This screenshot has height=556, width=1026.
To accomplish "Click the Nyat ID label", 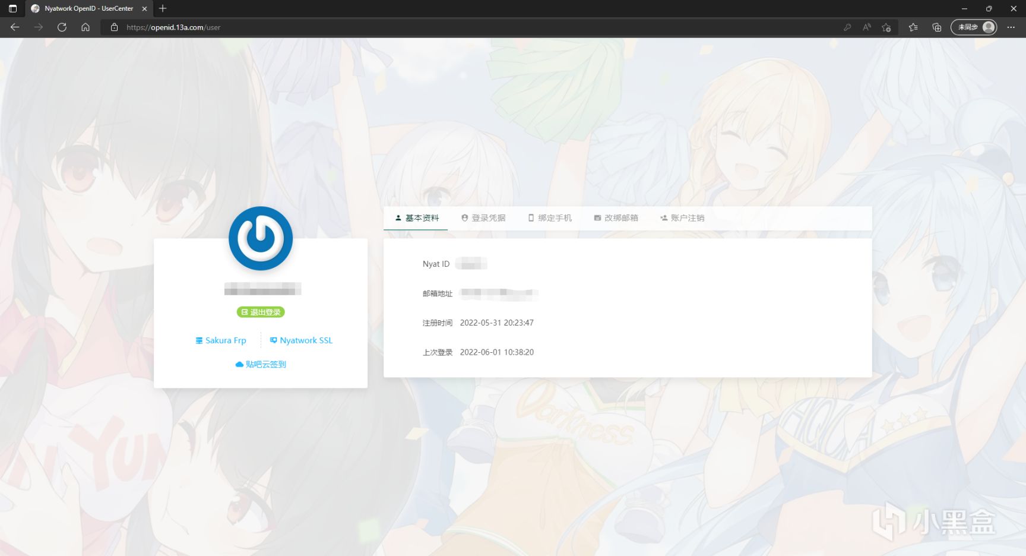I will [436, 264].
